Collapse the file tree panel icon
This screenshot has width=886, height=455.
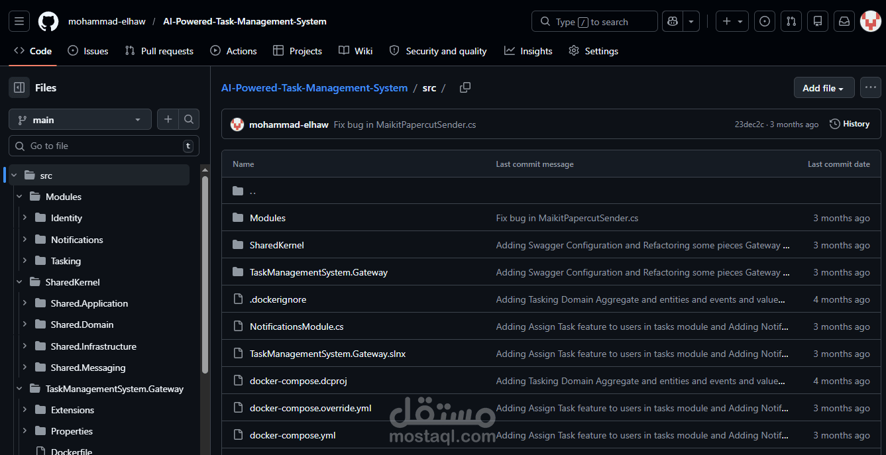[19, 87]
